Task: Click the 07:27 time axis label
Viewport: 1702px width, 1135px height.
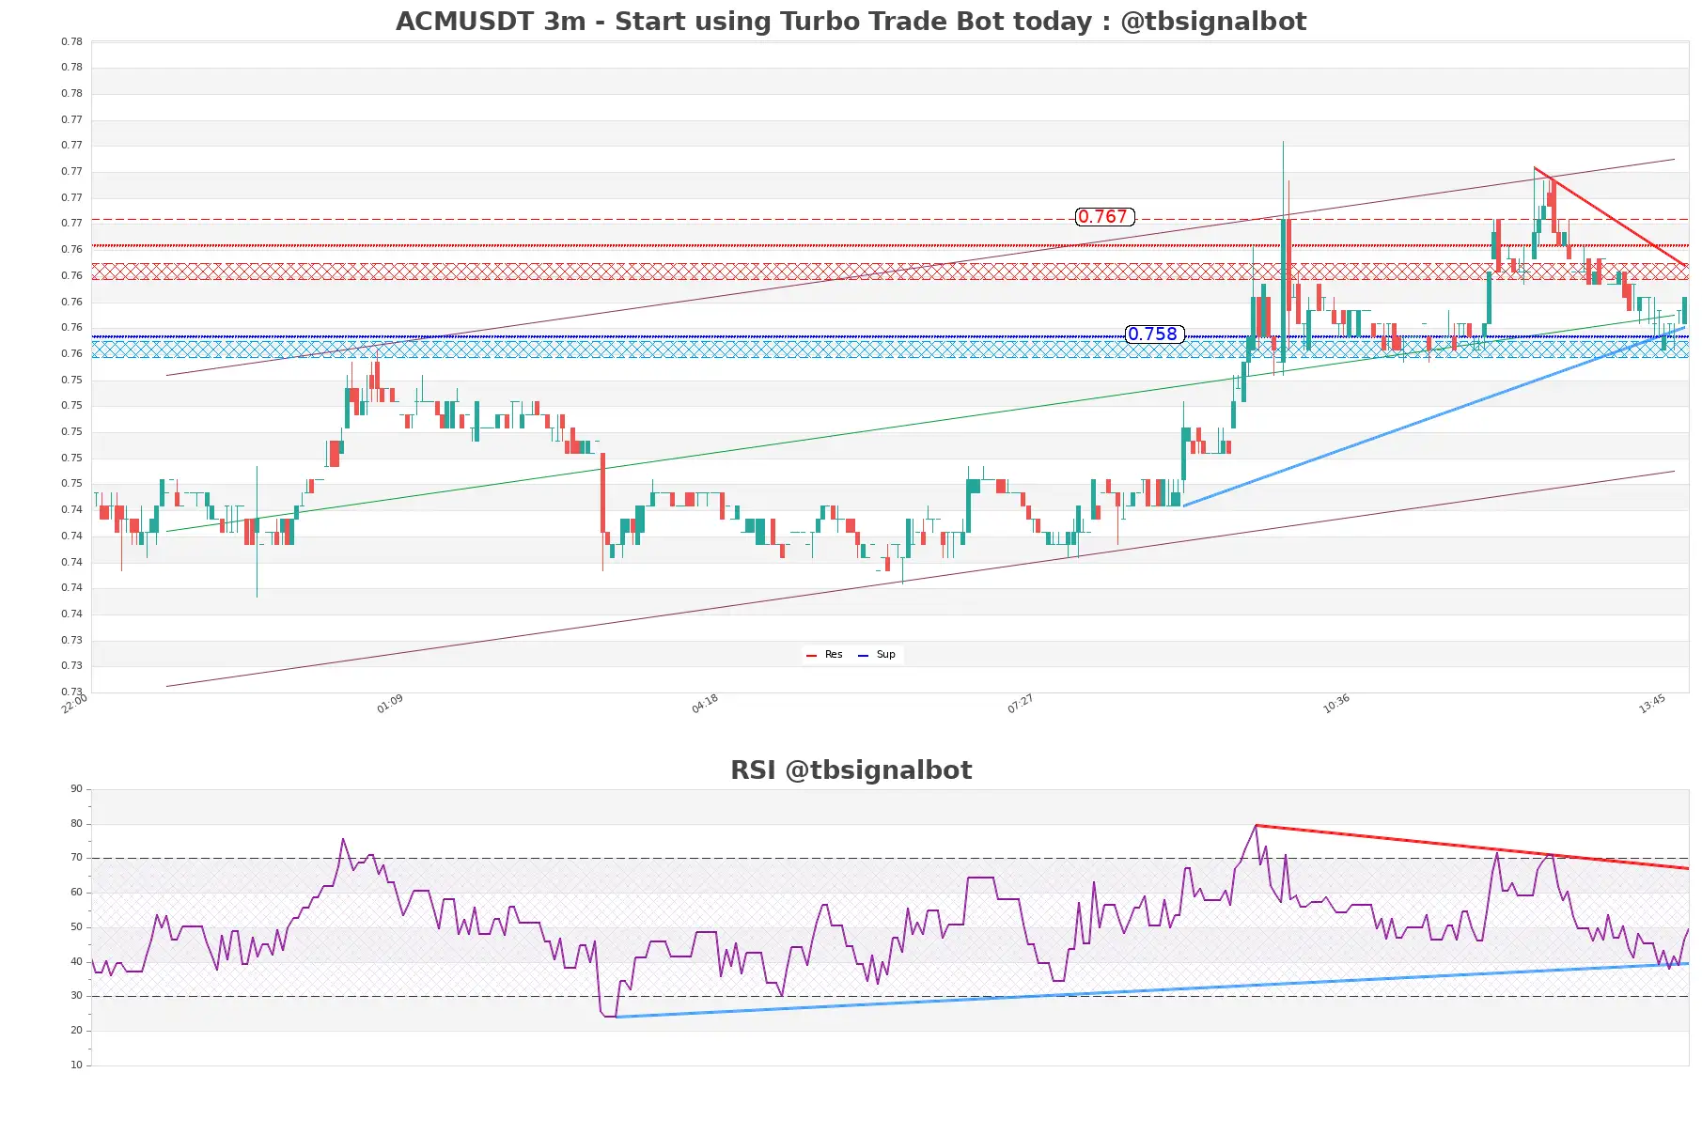Action: coord(1021,704)
